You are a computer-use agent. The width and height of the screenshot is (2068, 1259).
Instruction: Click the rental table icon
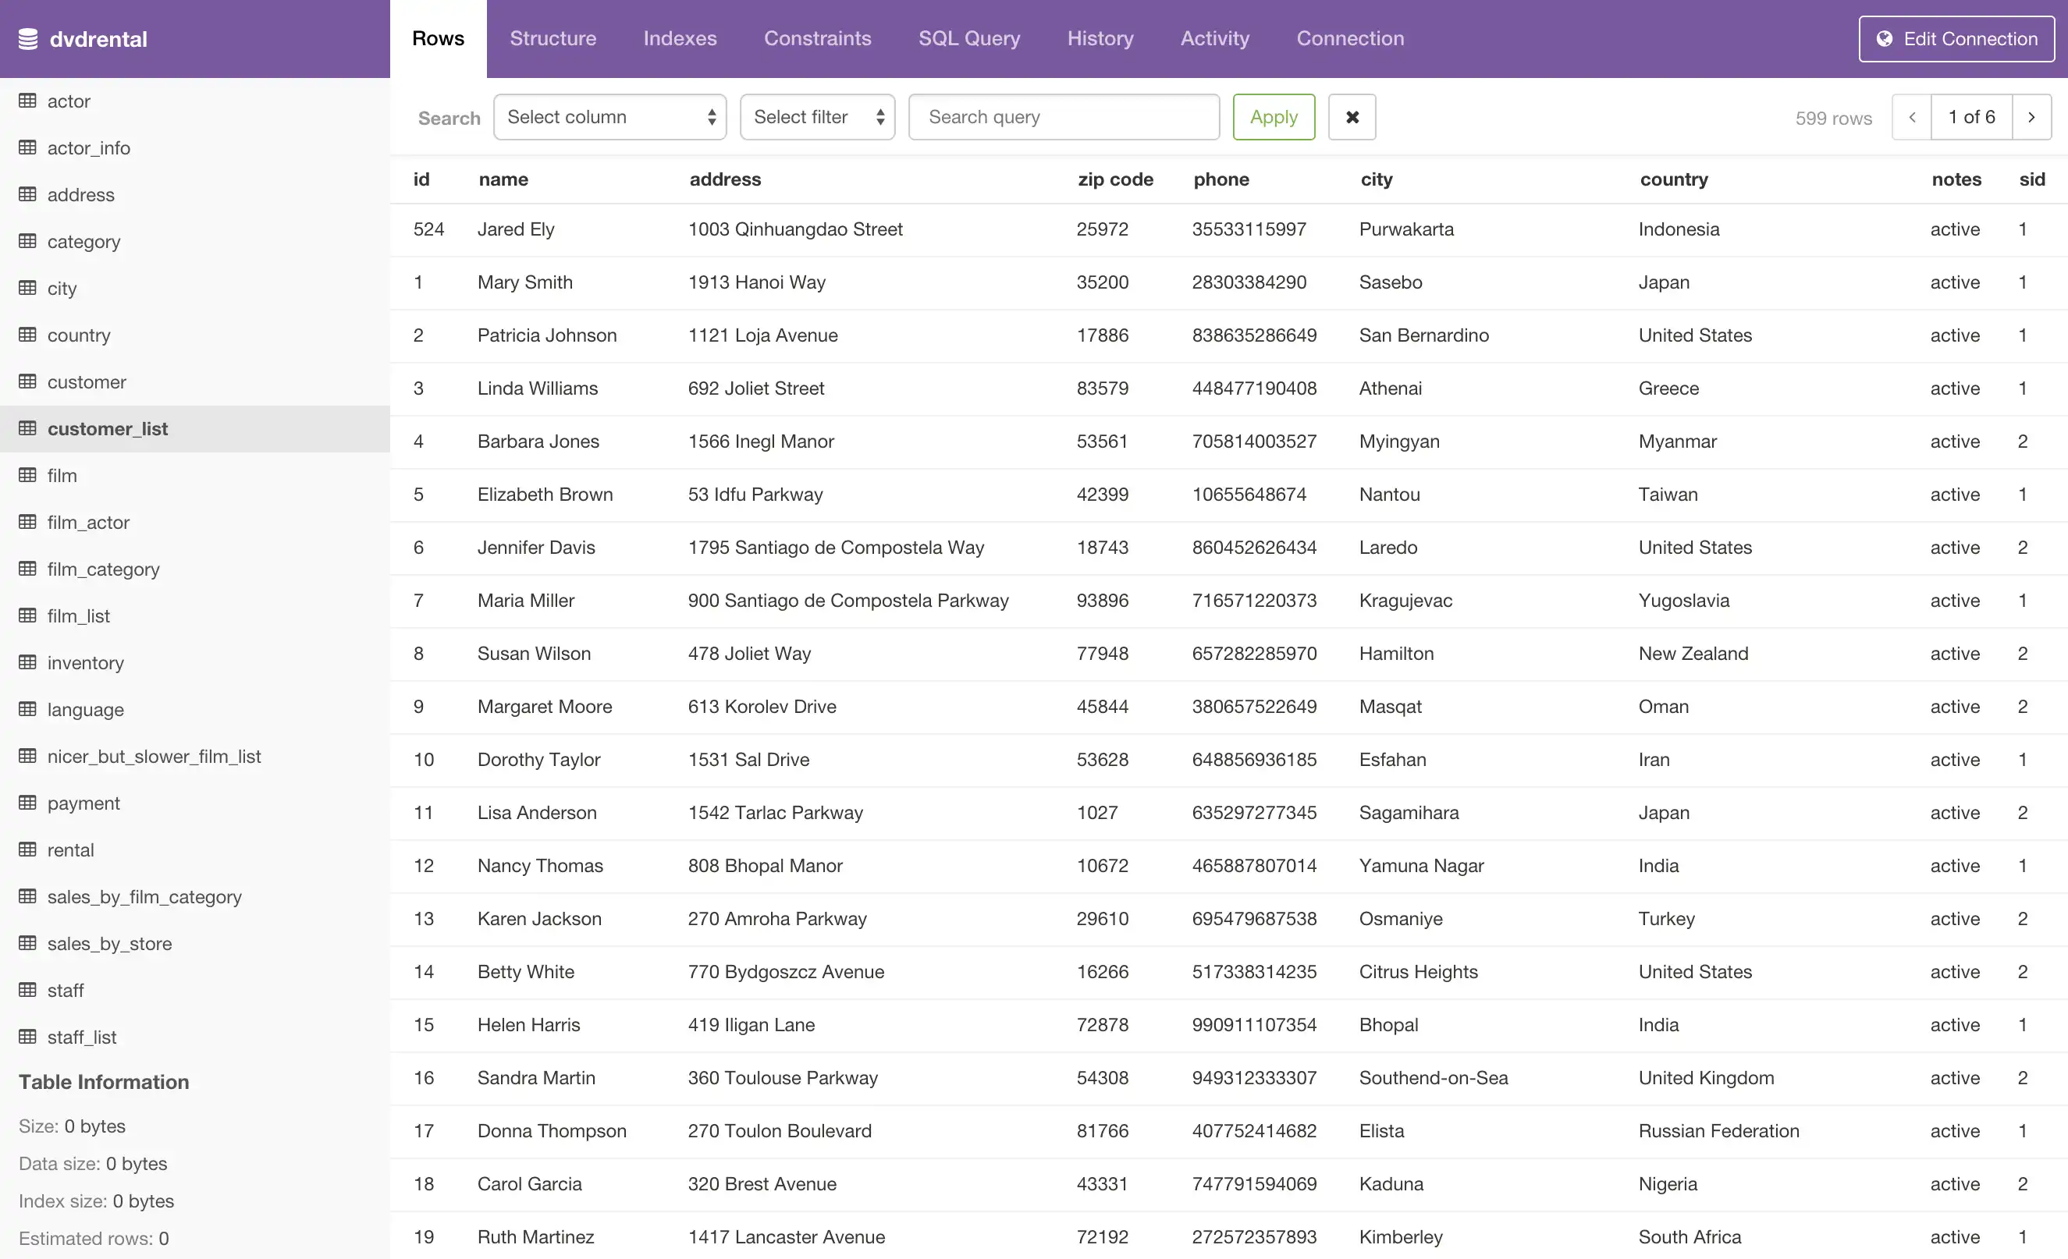(x=25, y=849)
